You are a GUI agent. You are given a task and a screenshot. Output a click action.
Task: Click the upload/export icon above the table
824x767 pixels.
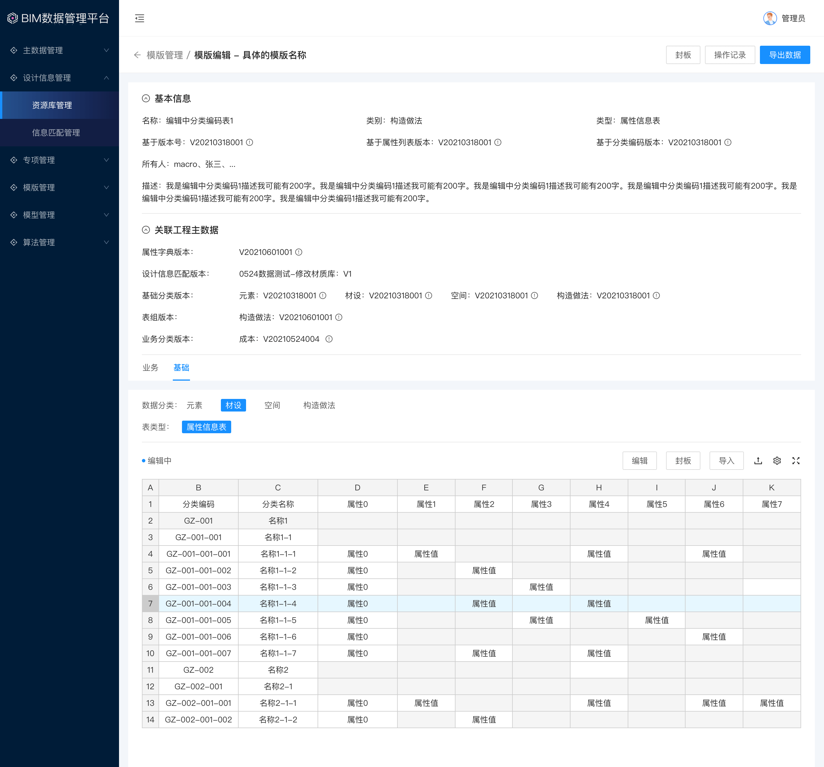758,461
